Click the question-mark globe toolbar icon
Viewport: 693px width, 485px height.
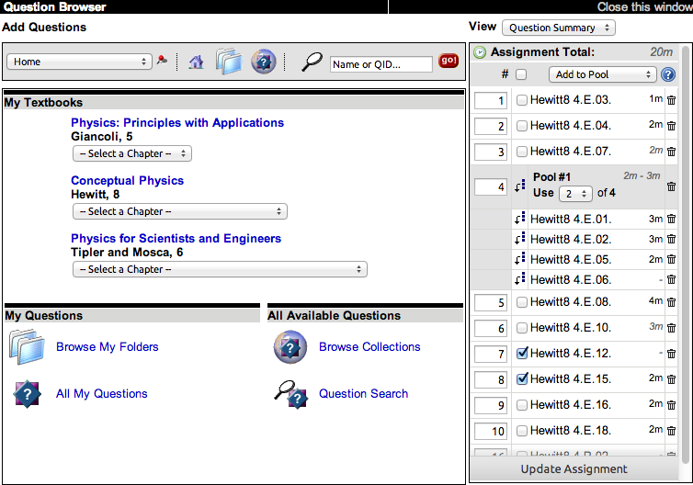(263, 62)
